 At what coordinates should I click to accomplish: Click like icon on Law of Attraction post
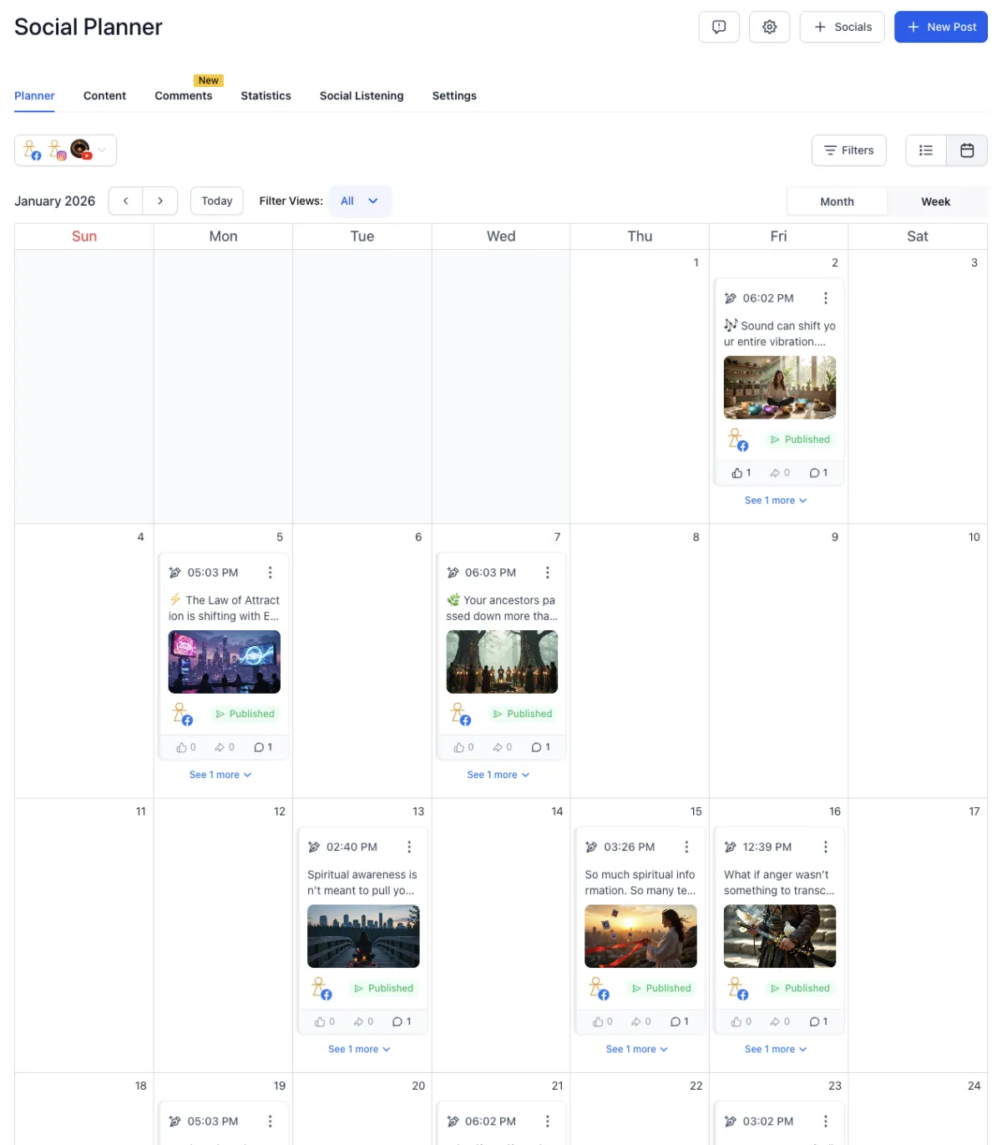point(181,747)
